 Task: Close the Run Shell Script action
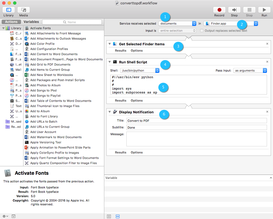click(267, 62)
